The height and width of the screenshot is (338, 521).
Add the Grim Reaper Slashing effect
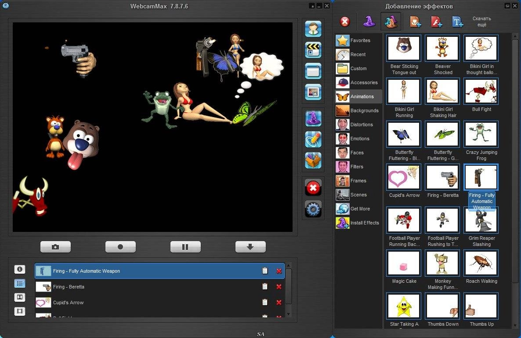click(481, 220)
